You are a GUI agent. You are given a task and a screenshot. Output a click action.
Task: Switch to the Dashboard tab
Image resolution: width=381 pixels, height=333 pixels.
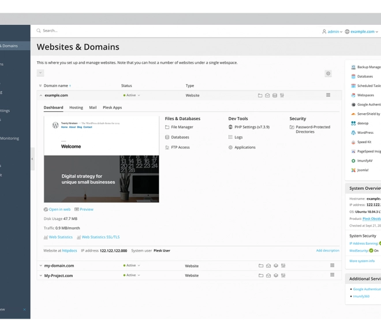click(54, 107)
